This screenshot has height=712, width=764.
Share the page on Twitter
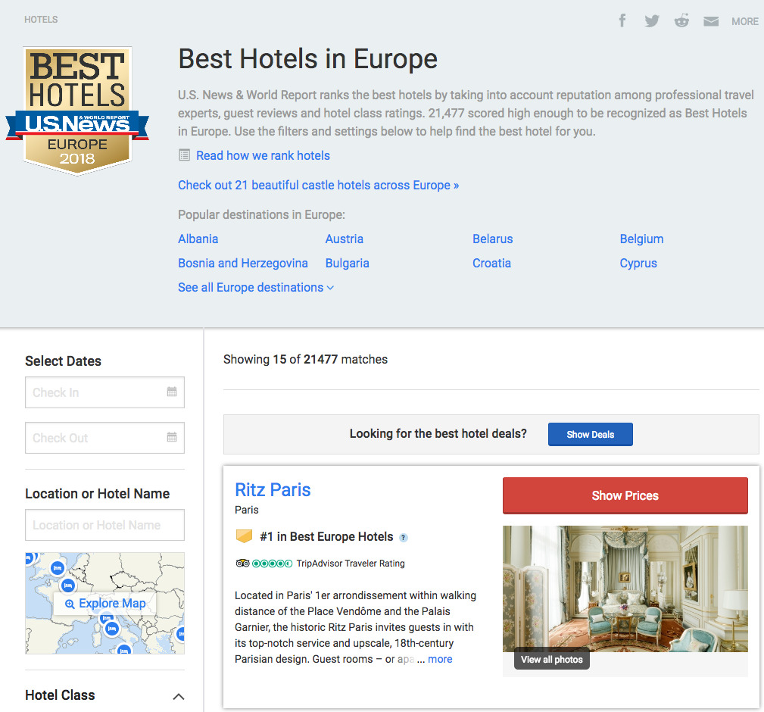(x=651, y=21)
